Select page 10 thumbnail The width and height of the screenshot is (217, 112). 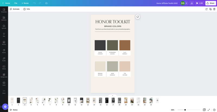click(69, 100)
